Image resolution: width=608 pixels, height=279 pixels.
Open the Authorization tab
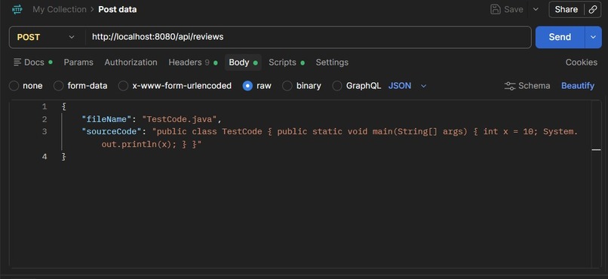131,62
